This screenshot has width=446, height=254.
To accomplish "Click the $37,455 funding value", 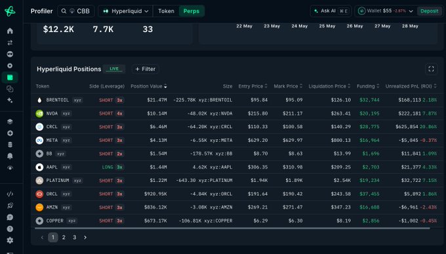I will coord(369,194).
